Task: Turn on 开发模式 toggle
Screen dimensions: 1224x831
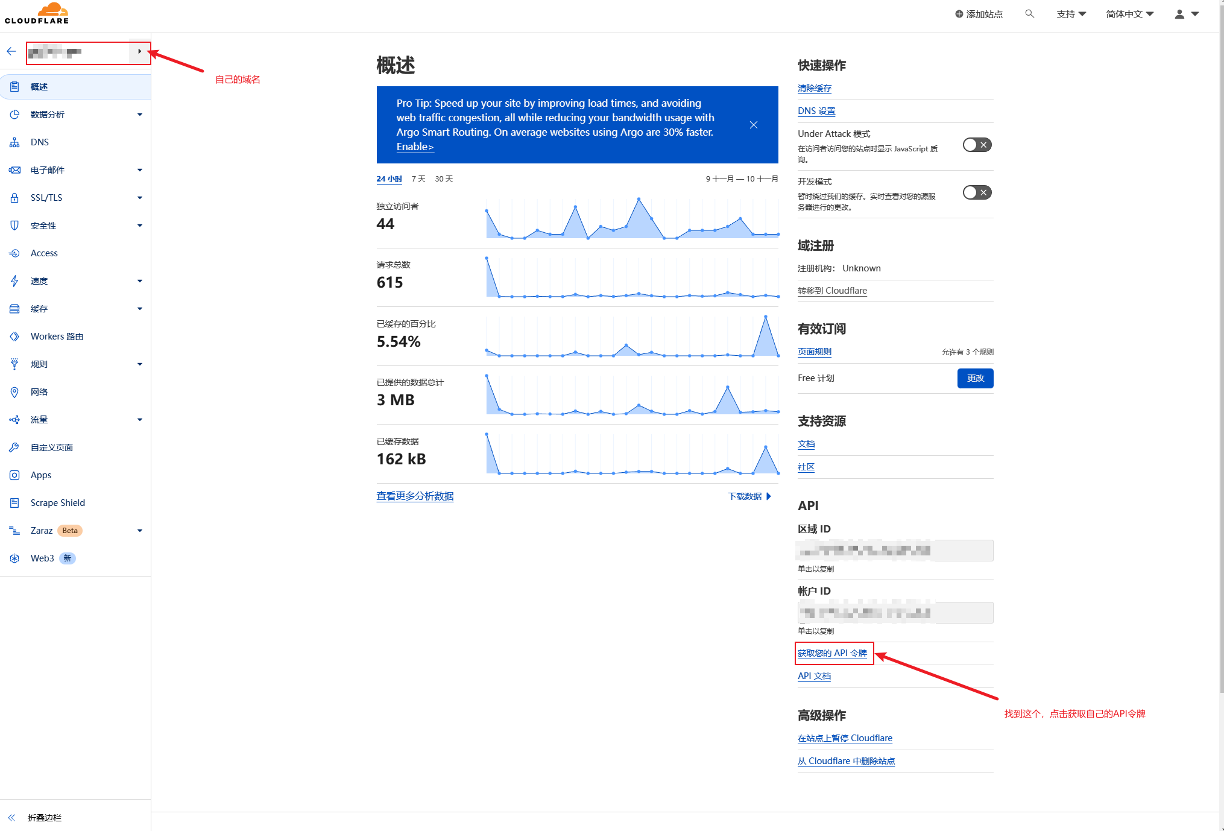Action: pos(977,192)
